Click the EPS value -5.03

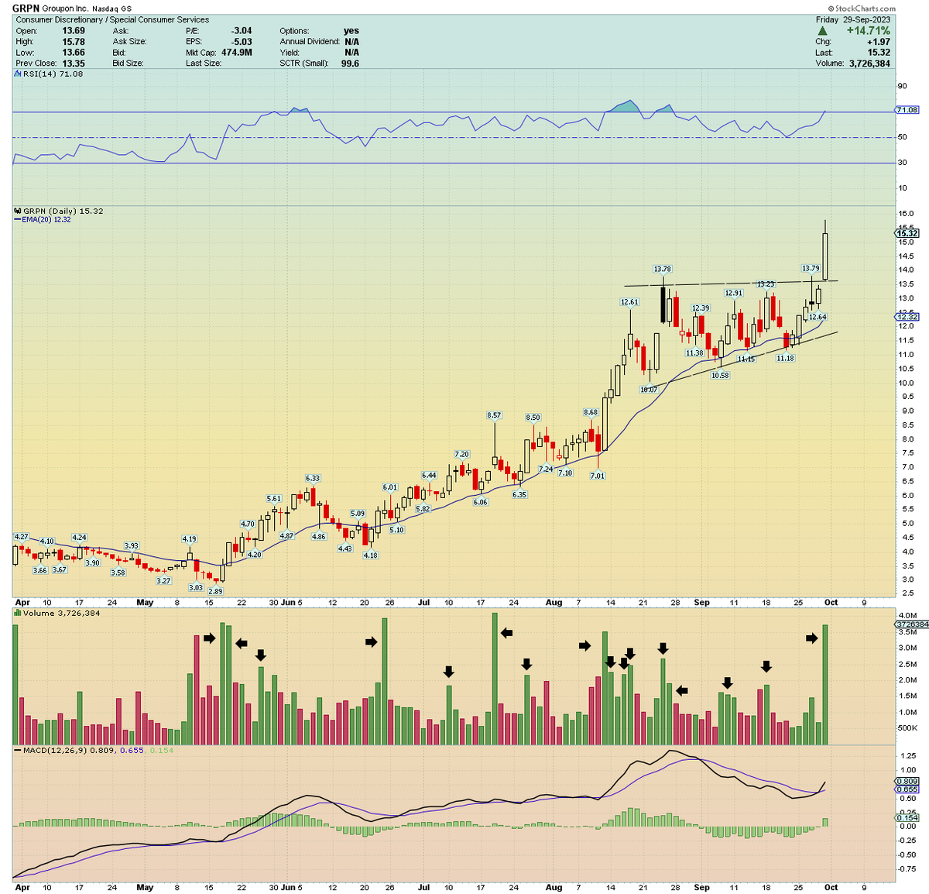click(242, 42)
